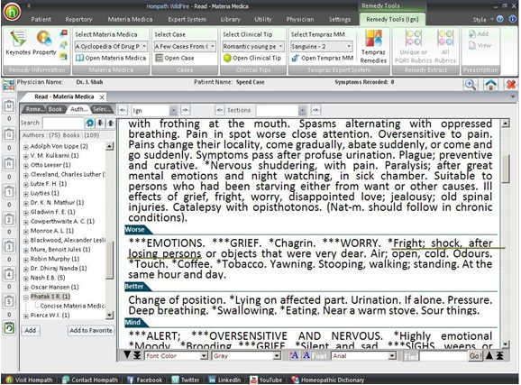Open the Expert System ribbon tab
Viewport: 521px width, 385px height.
click(187, 19)
